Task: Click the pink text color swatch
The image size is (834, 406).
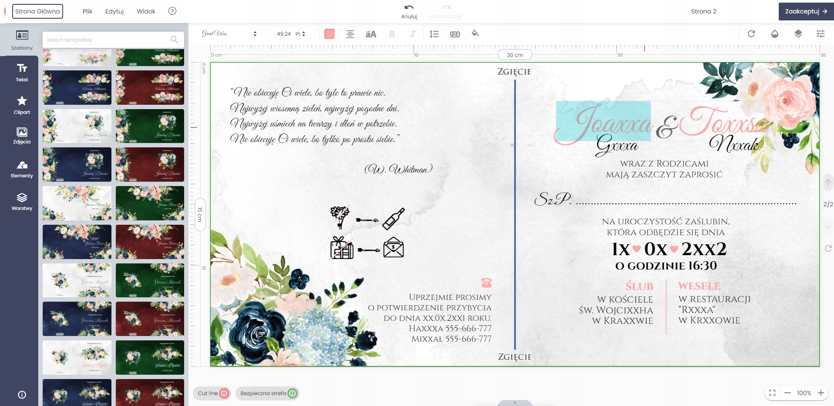Action: (x=330, y=34)
